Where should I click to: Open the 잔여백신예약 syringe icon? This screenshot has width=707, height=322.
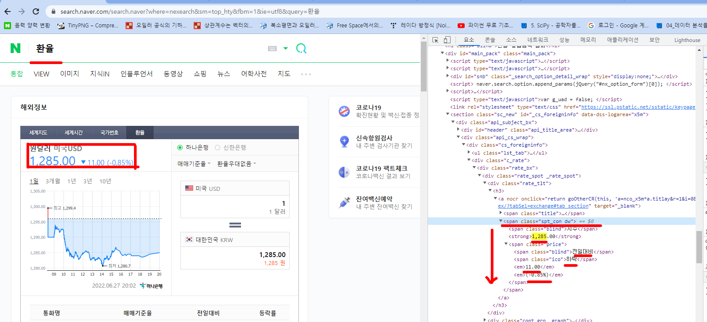[344, 203]
